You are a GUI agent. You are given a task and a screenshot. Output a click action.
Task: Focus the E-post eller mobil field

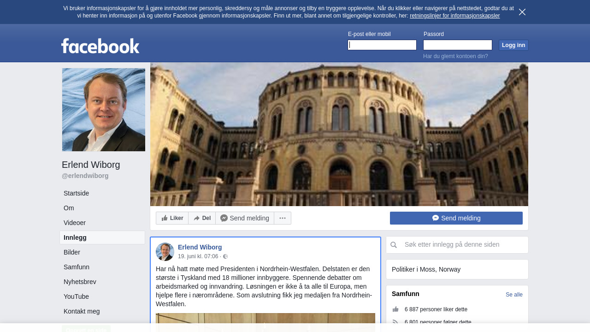pyautogui.click(x=382, y=45)
